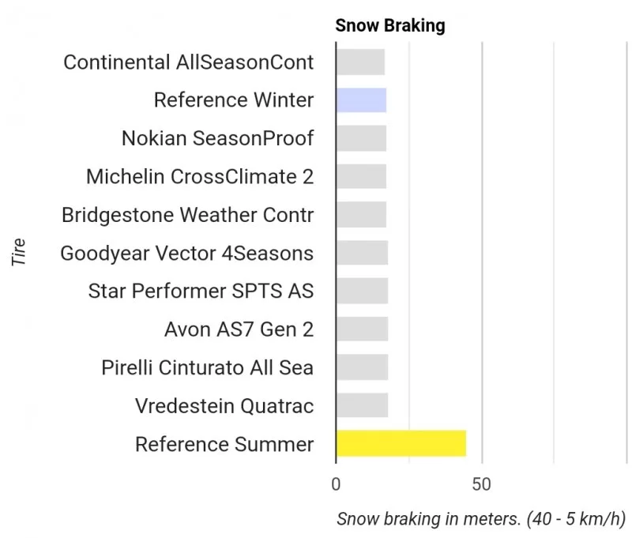
Task: Click the Avon AS7 Gen 2 bar
Action: 362,329
